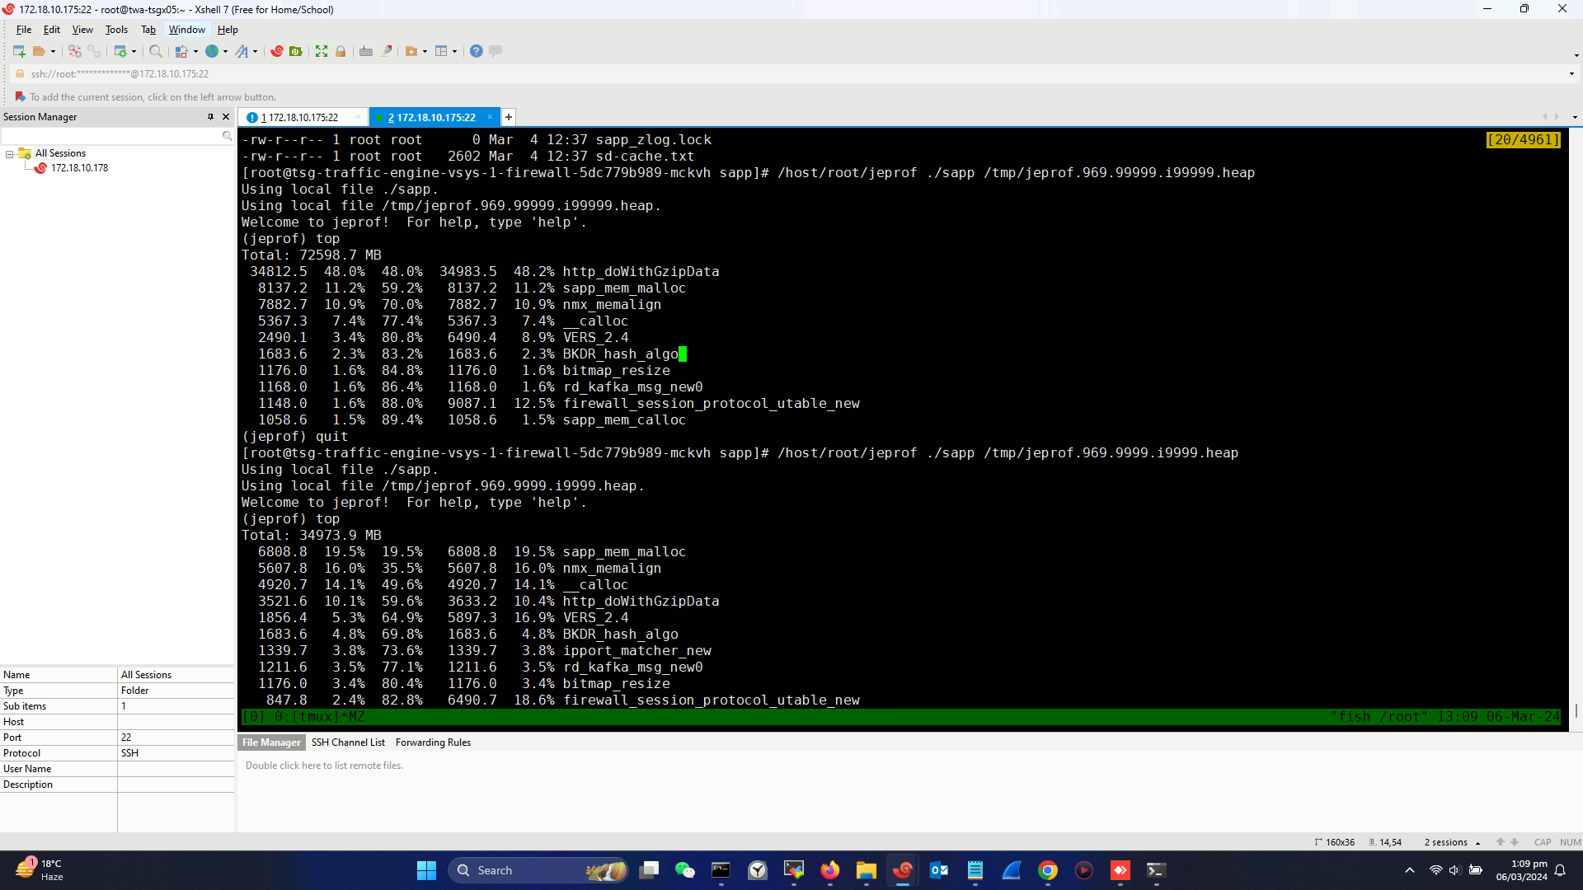This screenshot has height=890, width=1583.
Task: Close the Session Manager panel
Action: pyautogui.click(x=226, y=117)
